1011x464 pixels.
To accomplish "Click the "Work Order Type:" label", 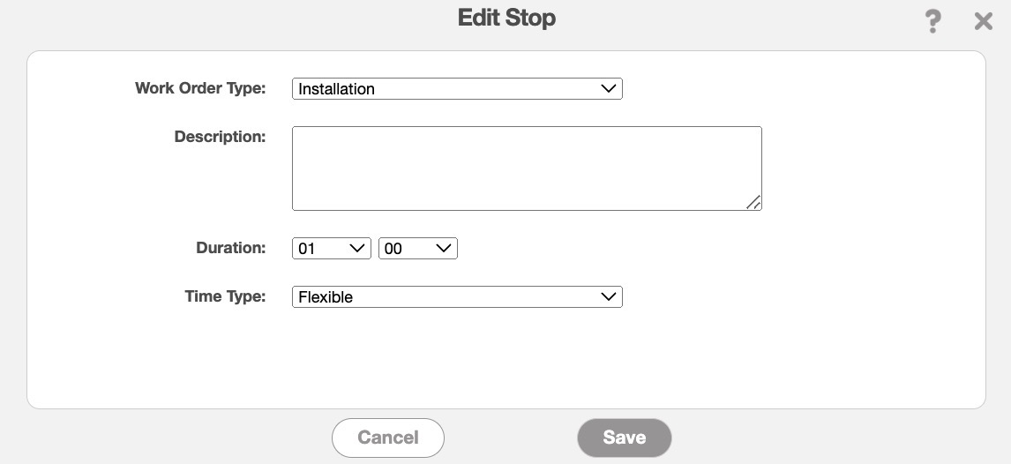I will pyautogui.click(x=200, y=88).
